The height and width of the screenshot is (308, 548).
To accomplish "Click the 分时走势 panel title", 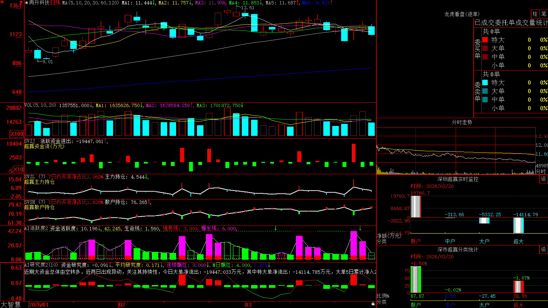I will pyautogui.click(x=462, y=122).
